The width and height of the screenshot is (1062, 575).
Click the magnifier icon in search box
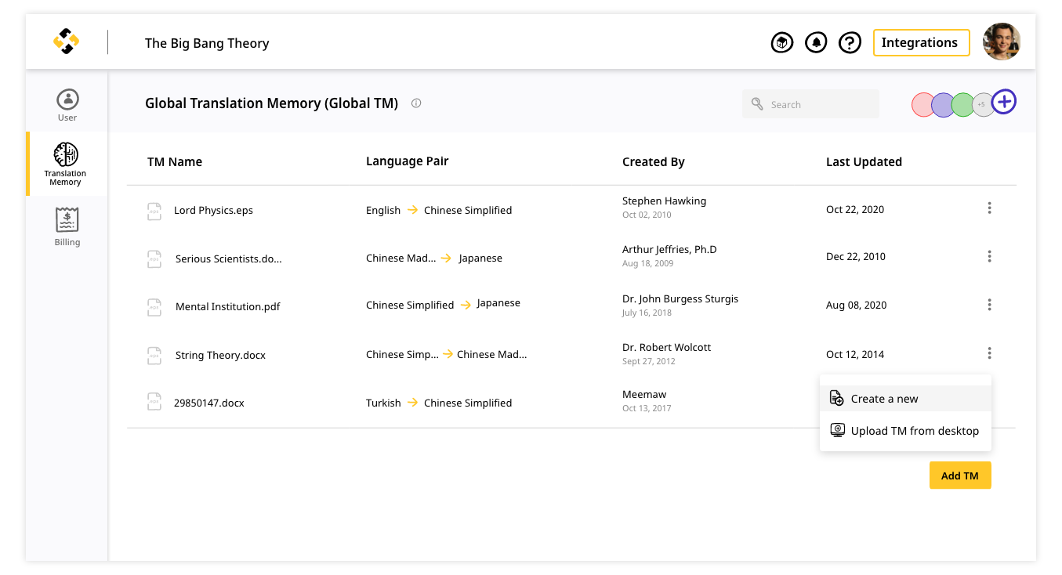(757, 104)
